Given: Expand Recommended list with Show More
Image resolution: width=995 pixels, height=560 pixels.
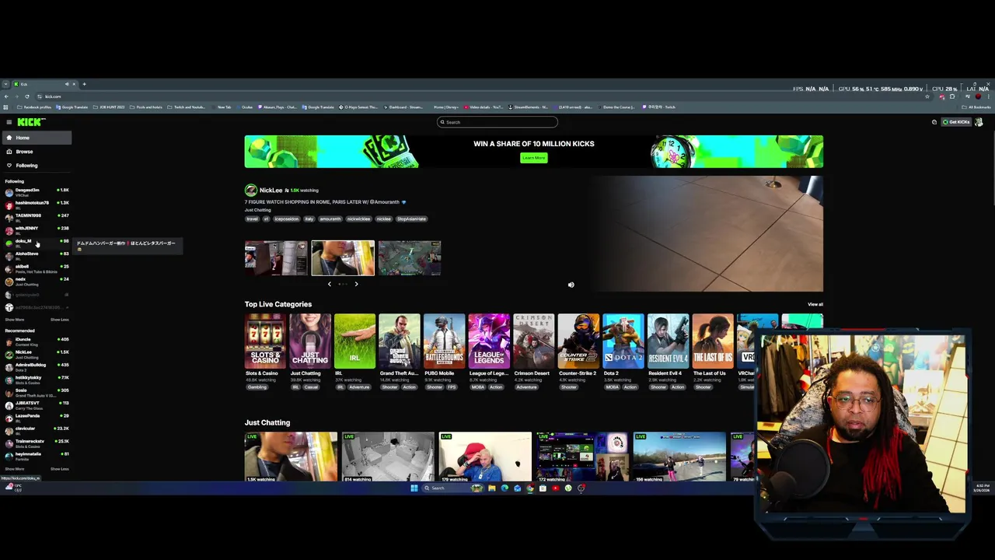Looking at the screenshot, I should pyautogui.click(x=14, y=469).
